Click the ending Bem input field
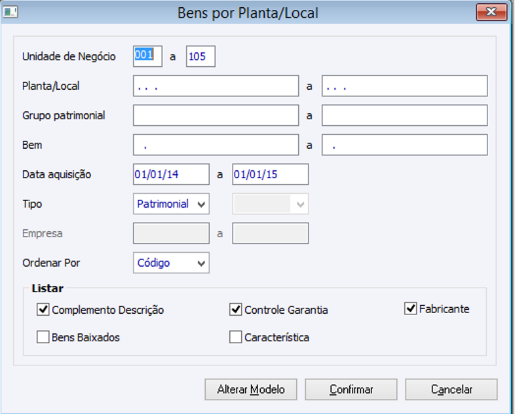This screenshot has height=414, width=515. (x=404, y=145)
